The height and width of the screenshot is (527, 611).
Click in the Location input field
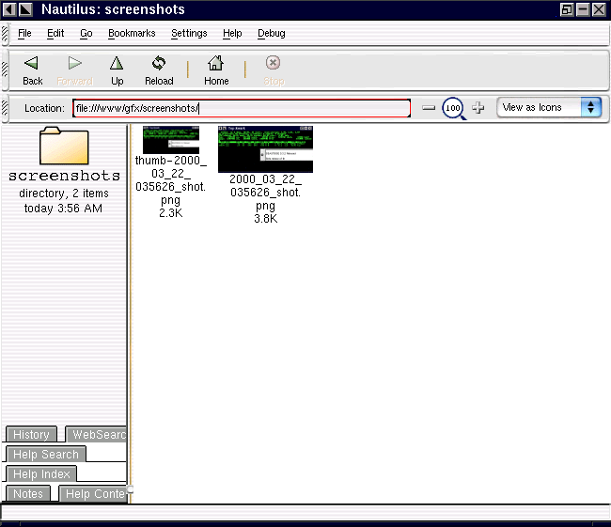(x=242, y=108)
